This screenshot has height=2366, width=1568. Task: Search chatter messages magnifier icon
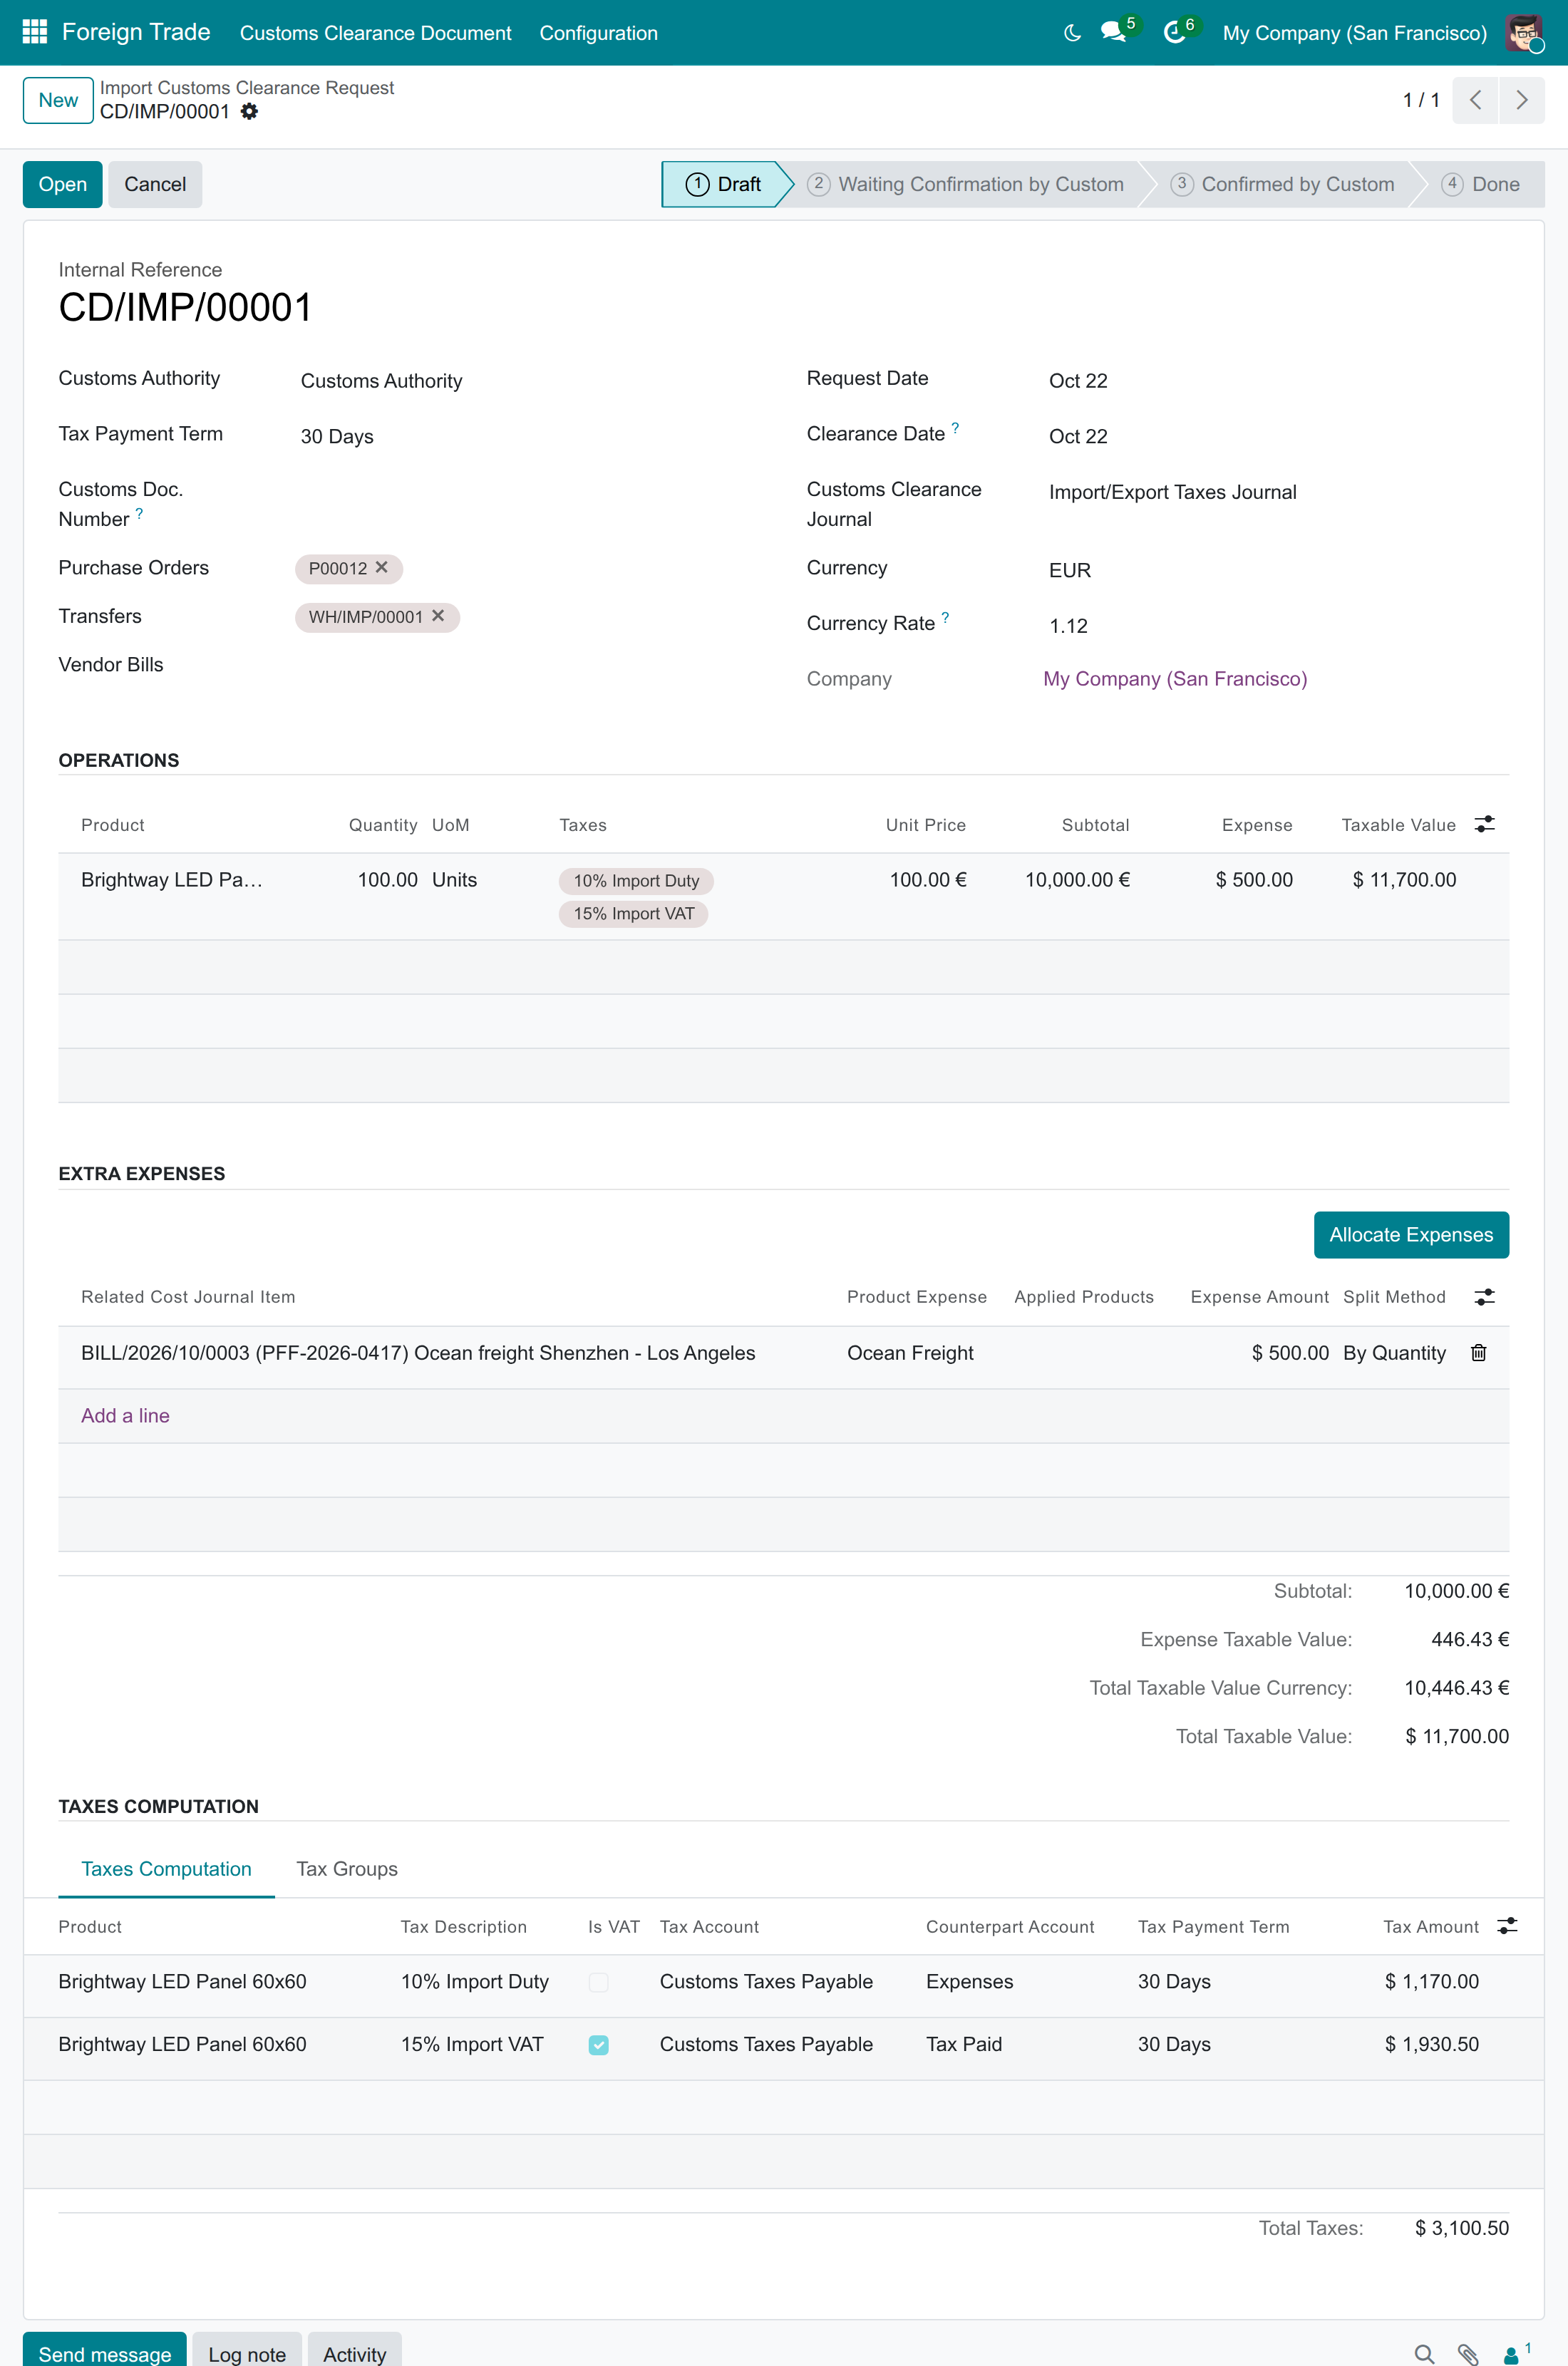coord(1424,2354)
